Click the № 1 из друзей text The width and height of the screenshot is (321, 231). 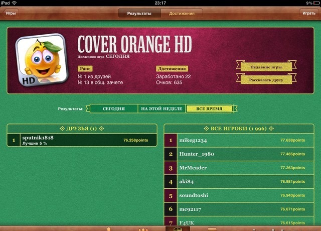point(94,77)
